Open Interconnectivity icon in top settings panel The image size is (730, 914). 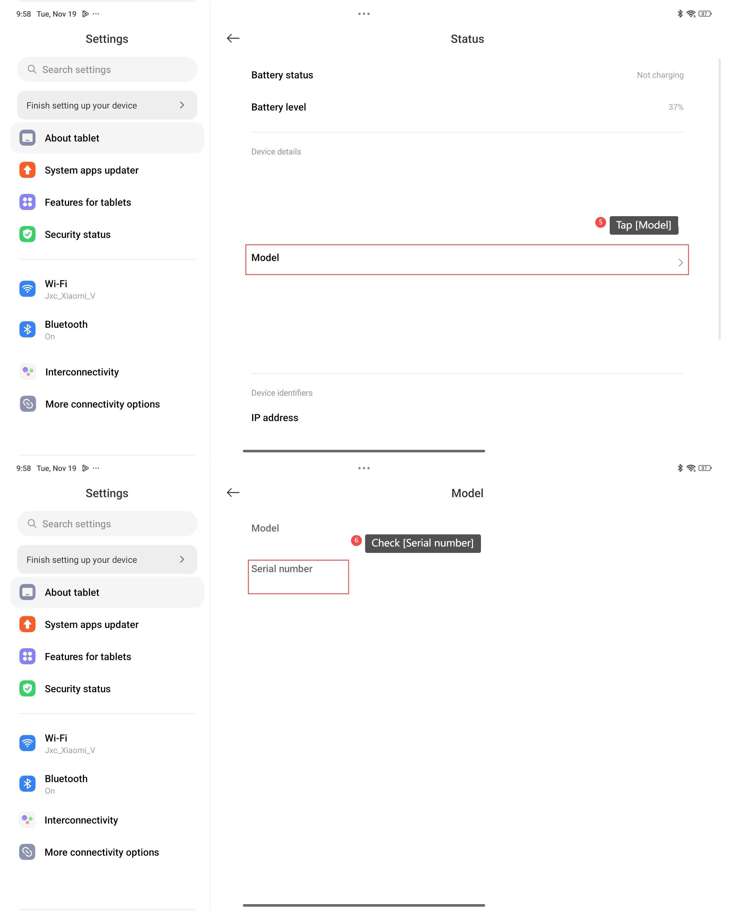28,372
